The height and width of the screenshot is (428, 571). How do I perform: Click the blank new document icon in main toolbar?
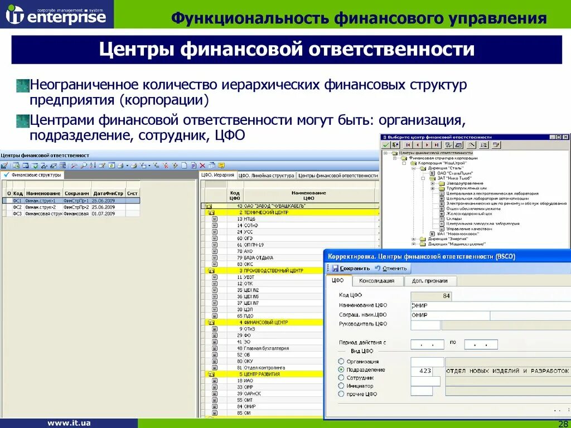(184, 166)
